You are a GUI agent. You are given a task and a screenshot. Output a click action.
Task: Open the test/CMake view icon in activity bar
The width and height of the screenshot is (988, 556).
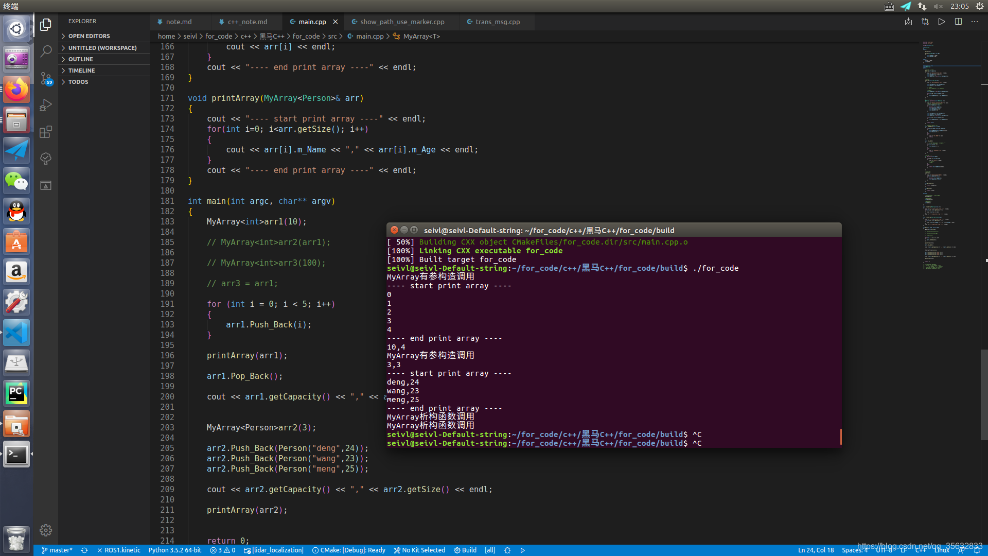click(x=46, y=159)
